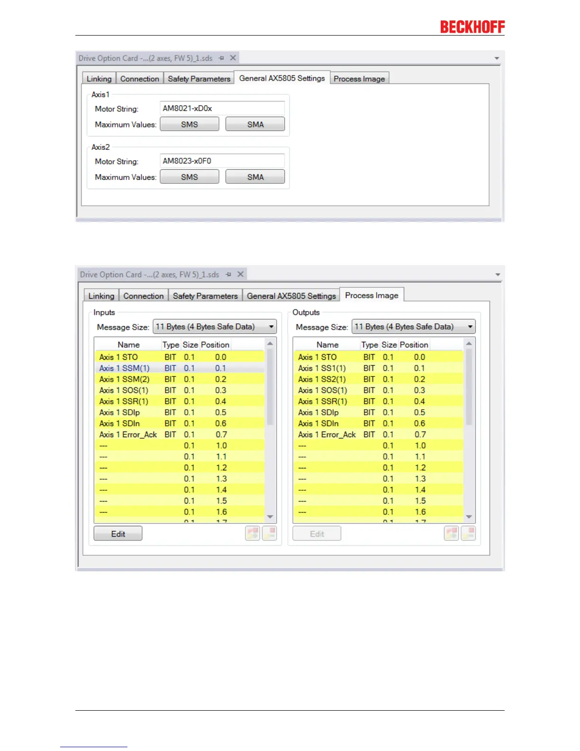
Task: Open Process Image tab in upper window
Action: click(x=359, y=79)
